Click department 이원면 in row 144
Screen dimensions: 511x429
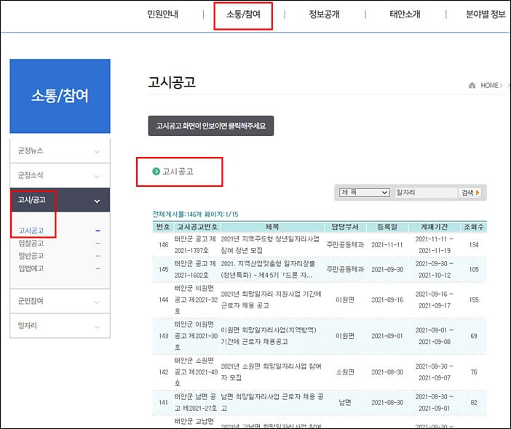[345, 300]
